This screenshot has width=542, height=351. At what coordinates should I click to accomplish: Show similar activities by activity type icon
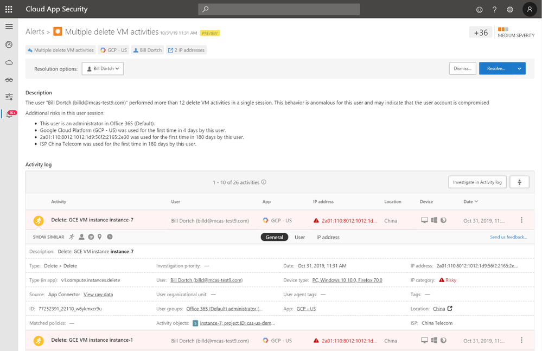72,237
